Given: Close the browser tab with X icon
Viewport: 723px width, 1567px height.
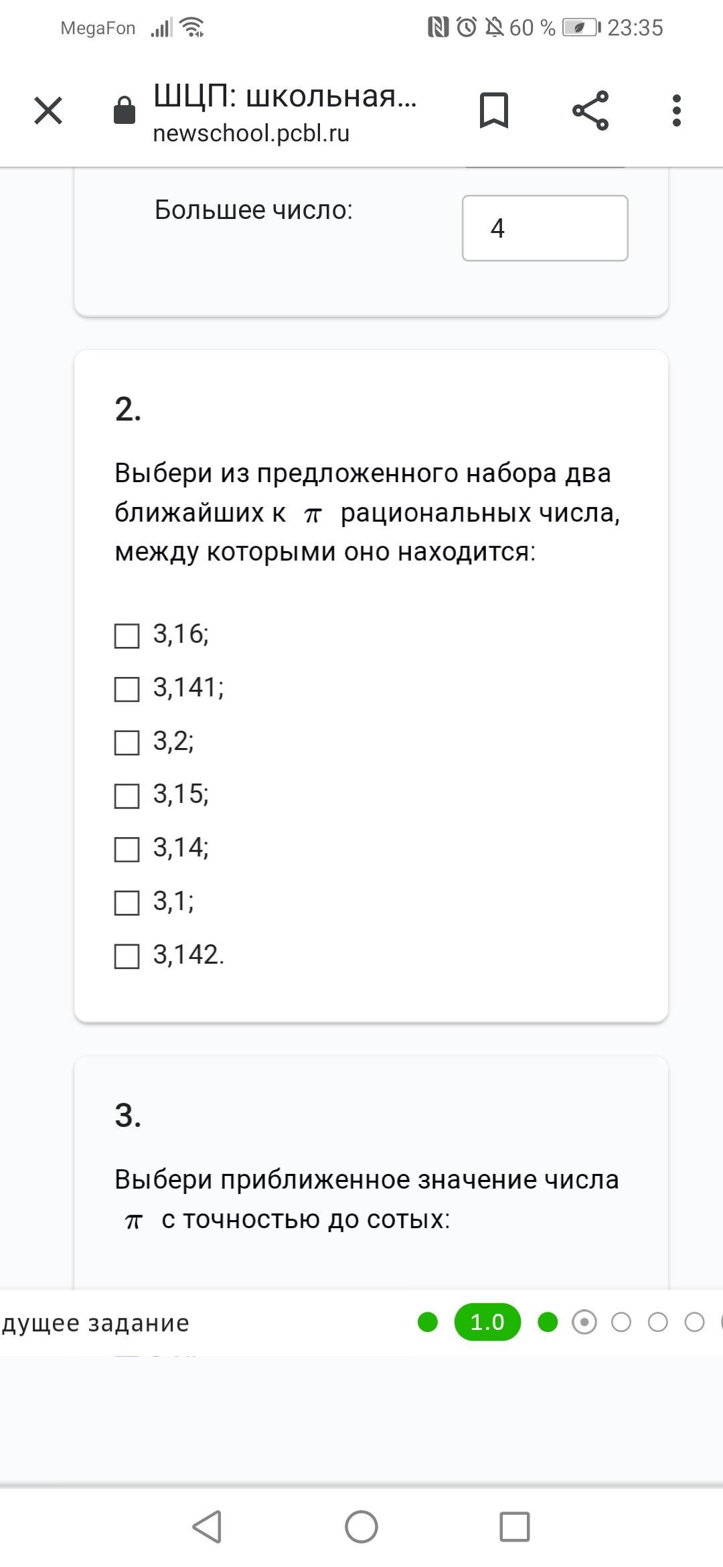Looking at the screenshot, I should [48, 110].
